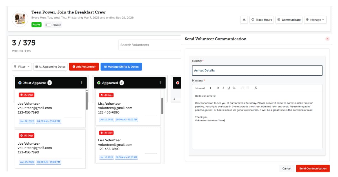Select the Jun 29, 2026 date tag

click(x=27, y=162)
